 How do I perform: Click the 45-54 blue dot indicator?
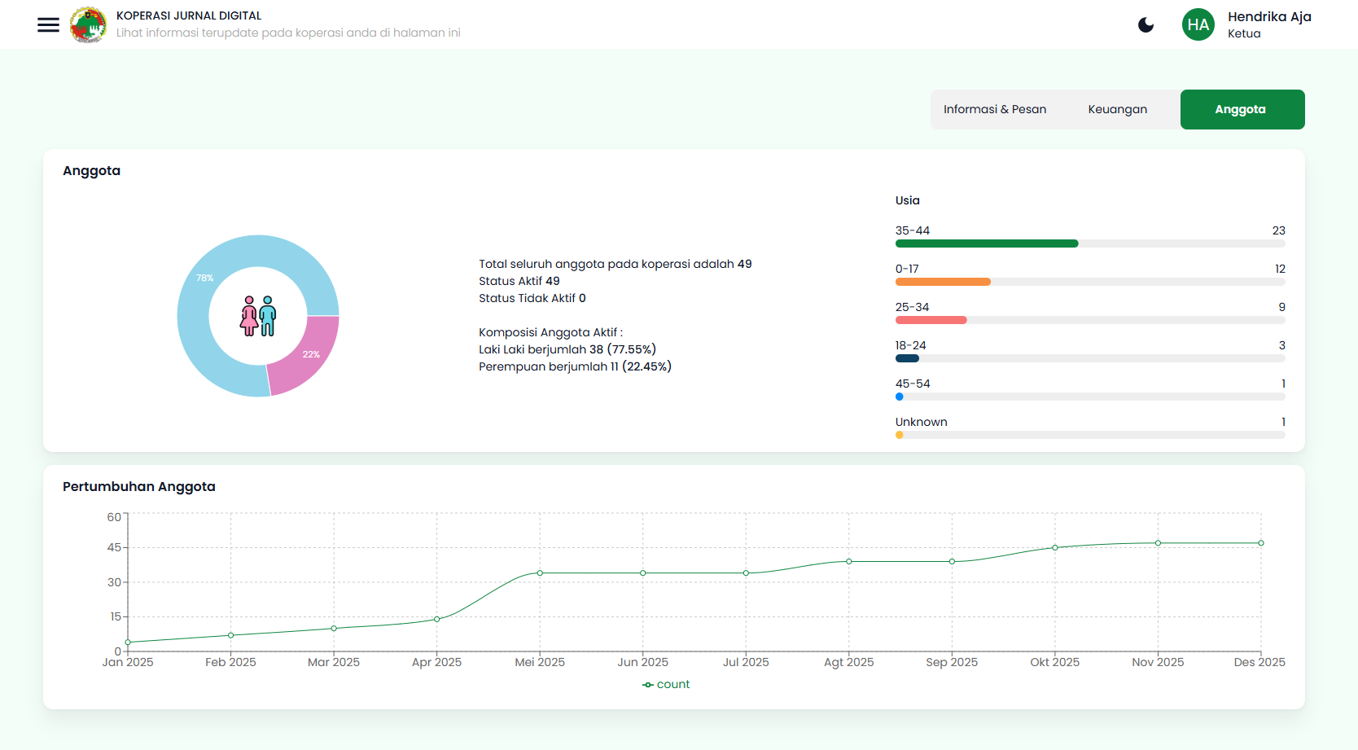(x=899, y=397)
